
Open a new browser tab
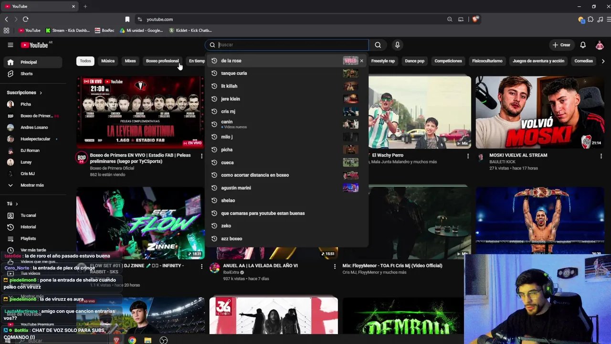tap(85, 6)
